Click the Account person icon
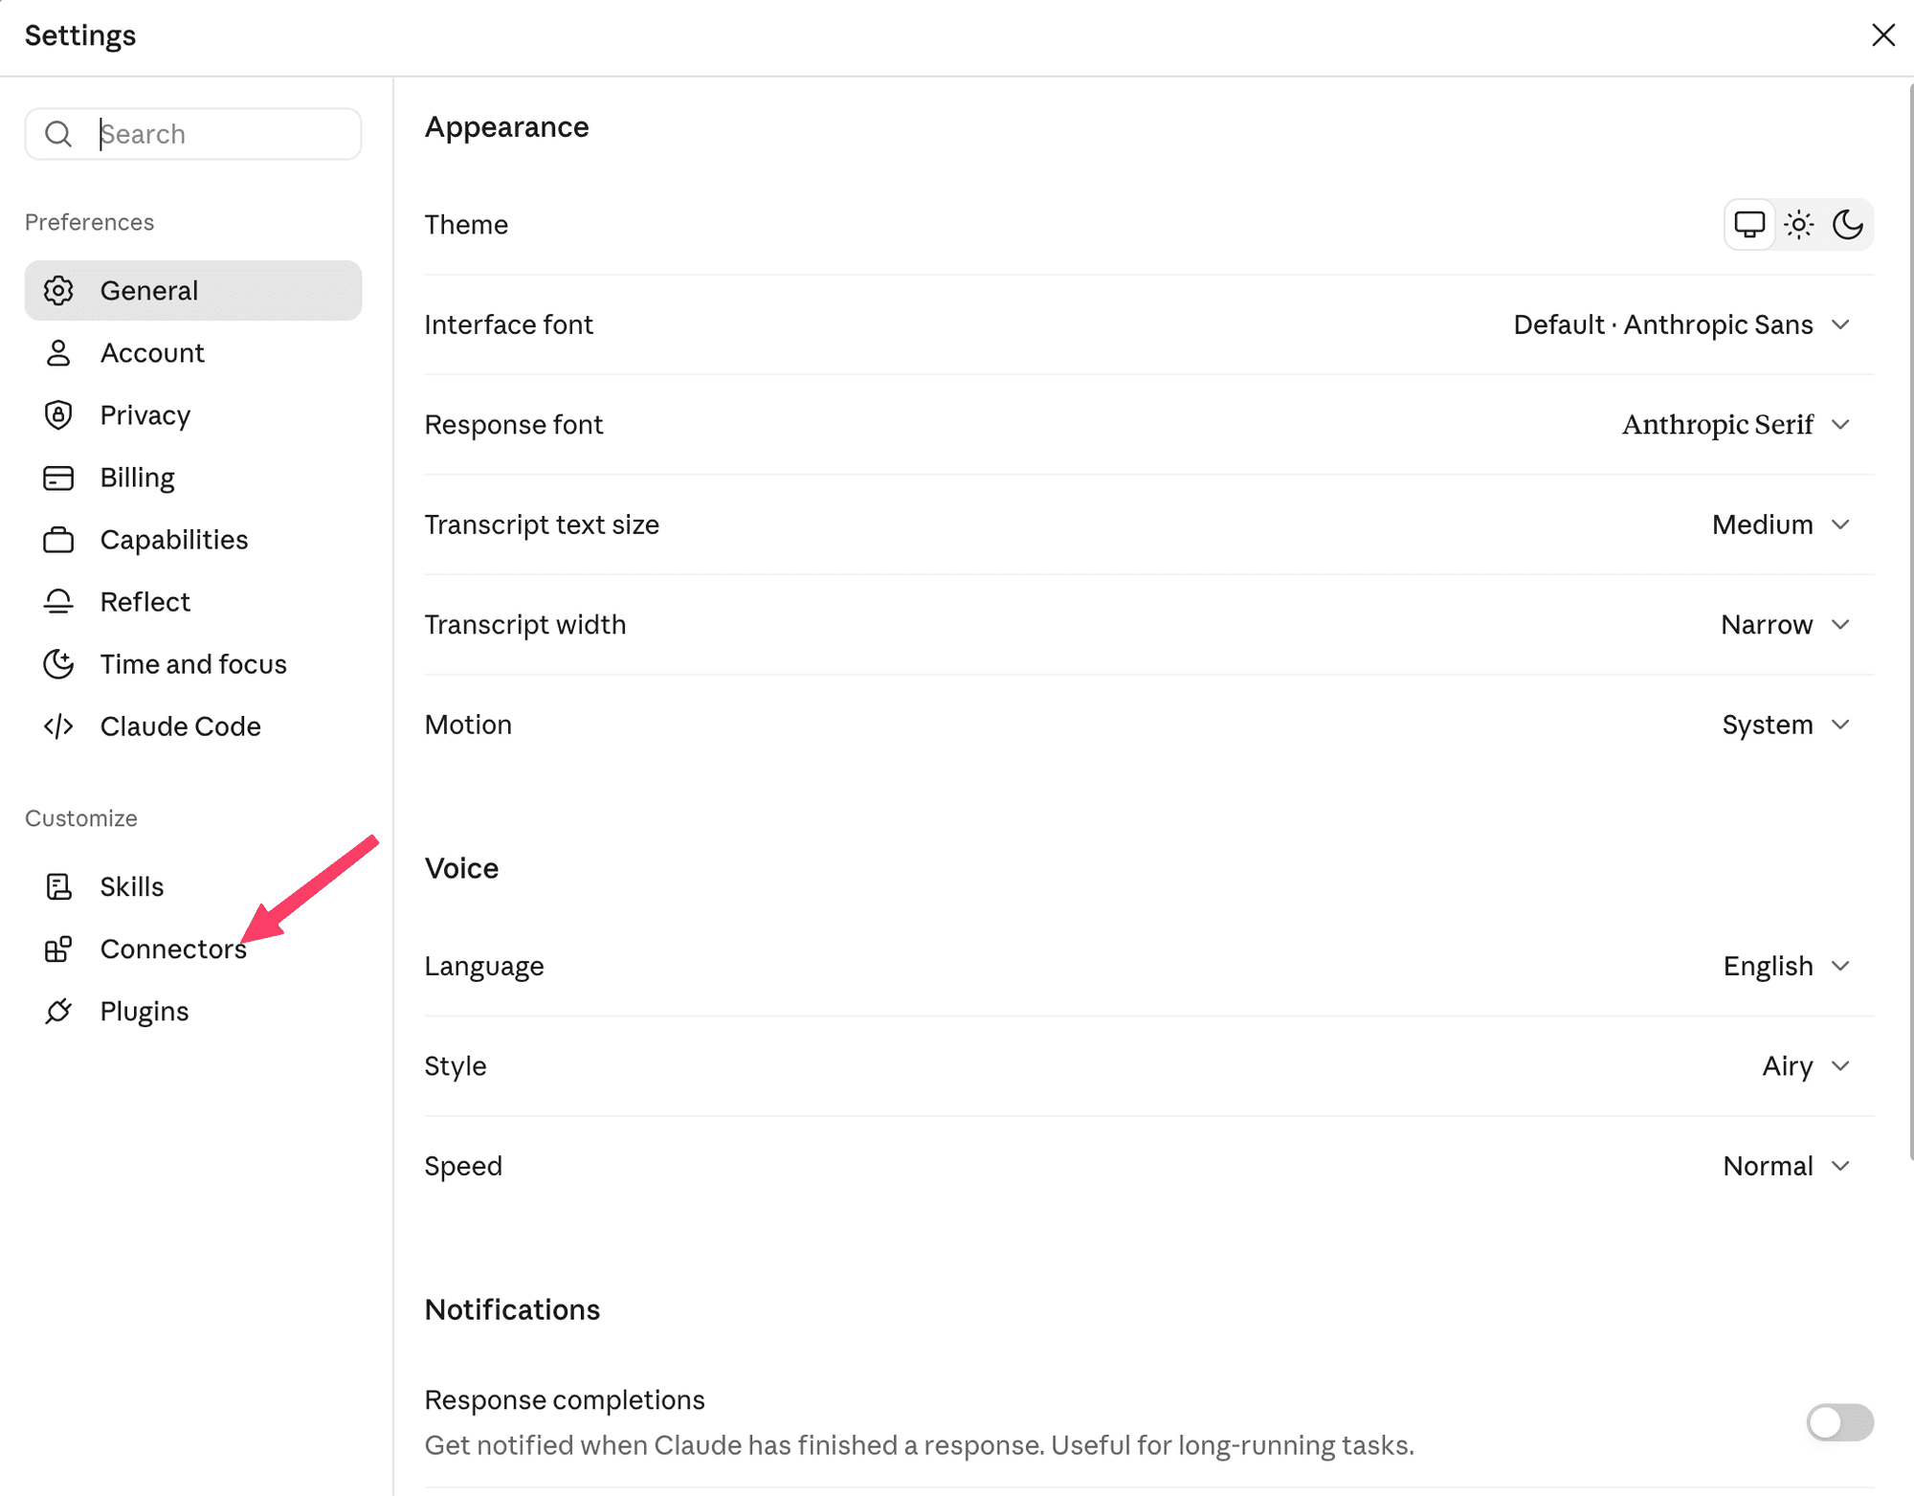 click(x=58, y=353)
